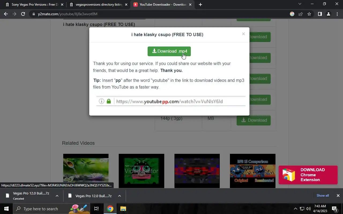Click the Related Videos heading
Image resolution: width=343 pixels, height=214 pixels.
pos(78,143)
